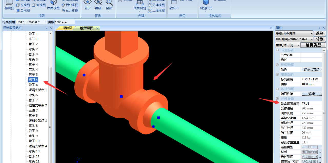328x163 pixels.
Task: Switch to the 起始页 tab
Action: pyautogui.click(x=67, y=28)
